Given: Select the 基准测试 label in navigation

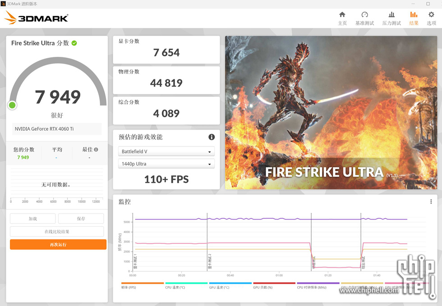Looking at the screenshot, I should [x=364, y=23].
